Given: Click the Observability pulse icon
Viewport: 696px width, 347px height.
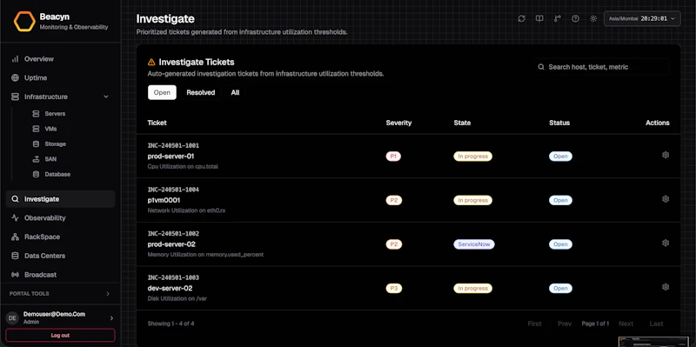Looking at the screenshot, I should [x=15, y=218].
